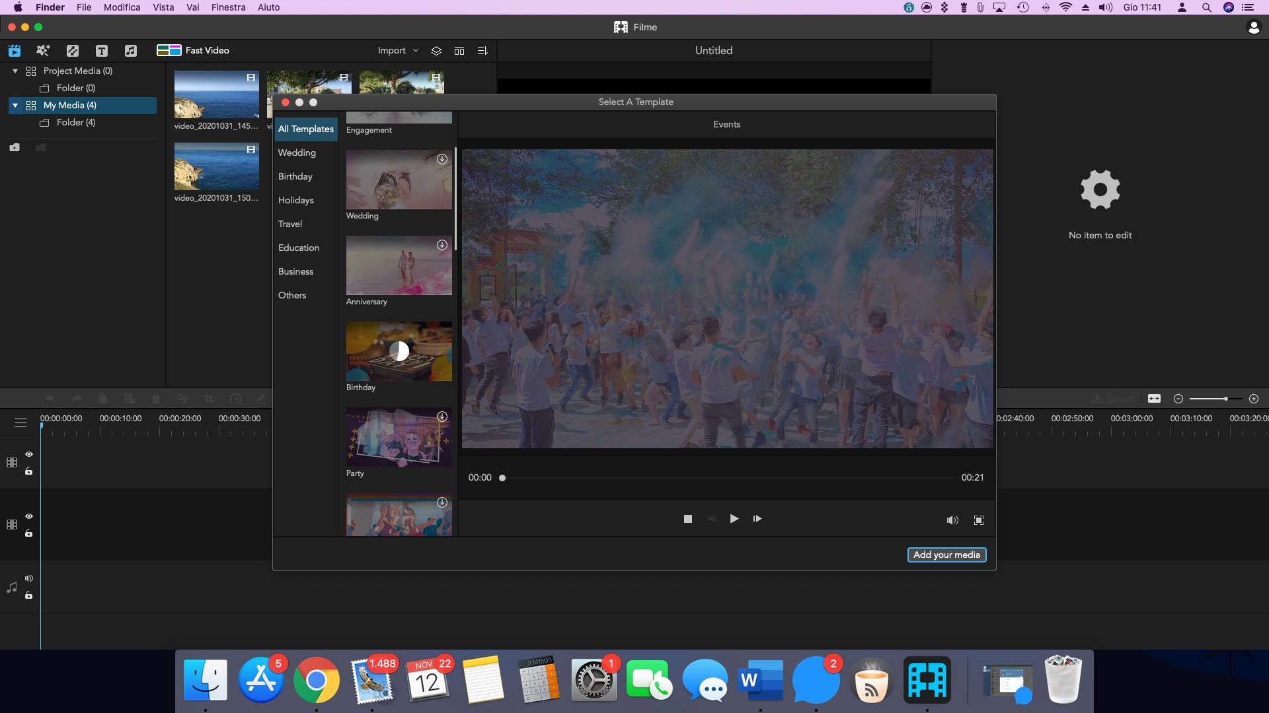Collapse the Project Media section
The width and height of the screenshot is (1269, 713).
click(15, 71)
